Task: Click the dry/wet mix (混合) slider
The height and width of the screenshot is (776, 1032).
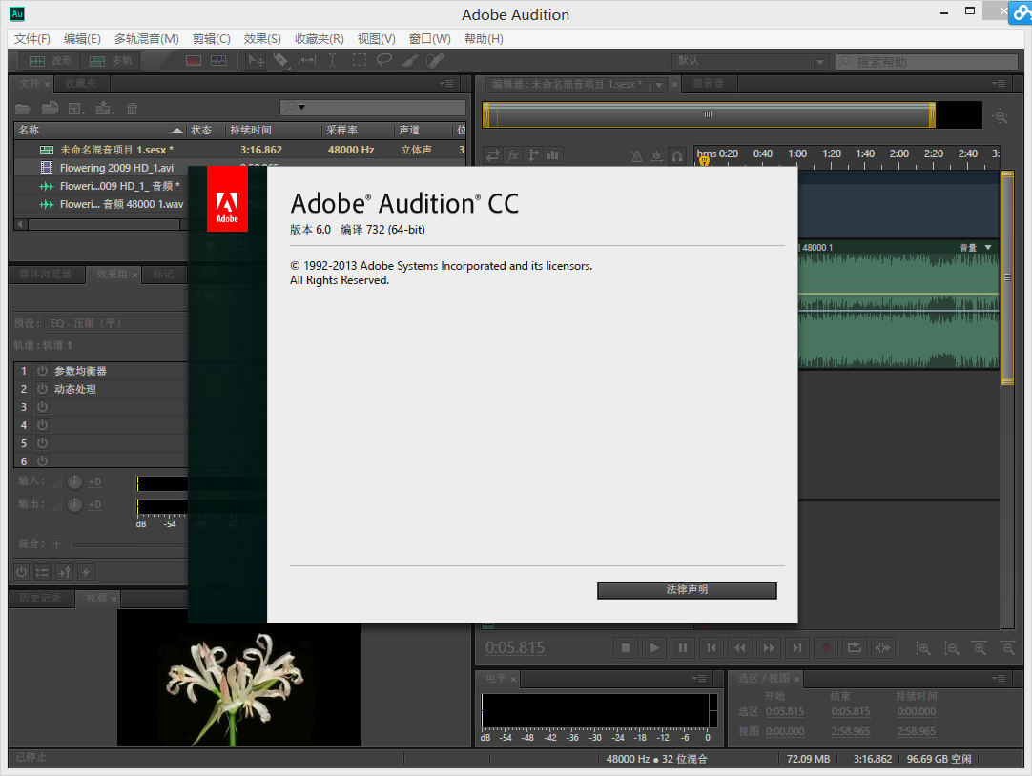Action: click(131, 544)
